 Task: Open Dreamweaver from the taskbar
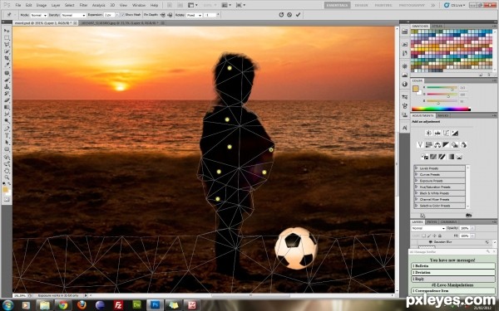coord(136,305)
